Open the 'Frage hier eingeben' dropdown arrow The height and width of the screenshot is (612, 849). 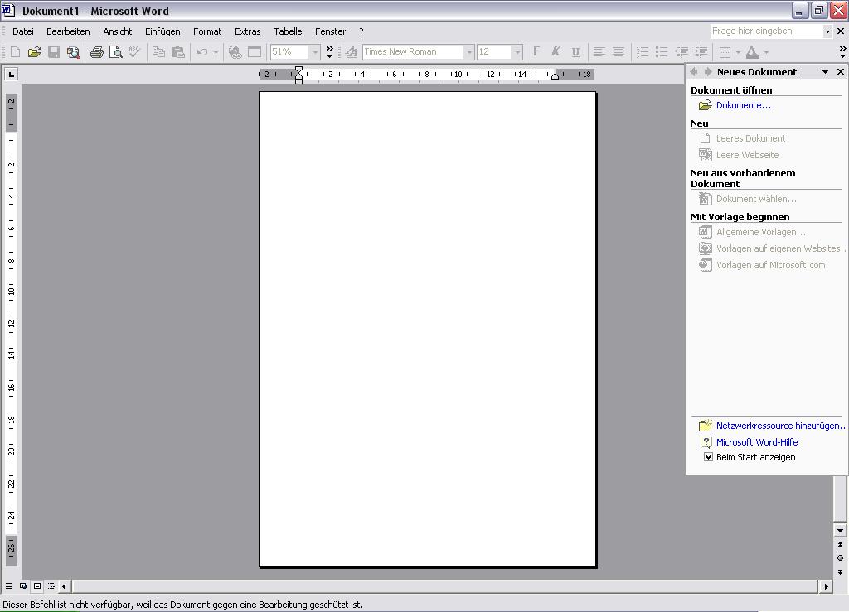click(827, 31)
